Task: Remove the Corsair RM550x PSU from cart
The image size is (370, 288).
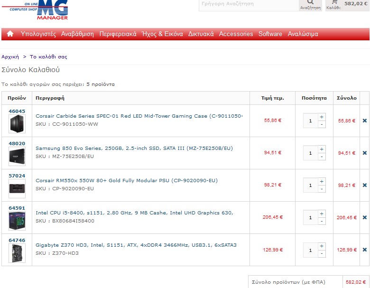Action: tap(365, 186)
